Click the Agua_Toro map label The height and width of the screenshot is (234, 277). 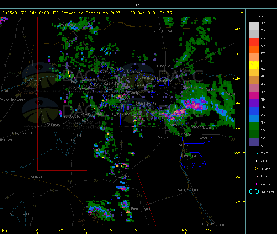tap(33, 79)
